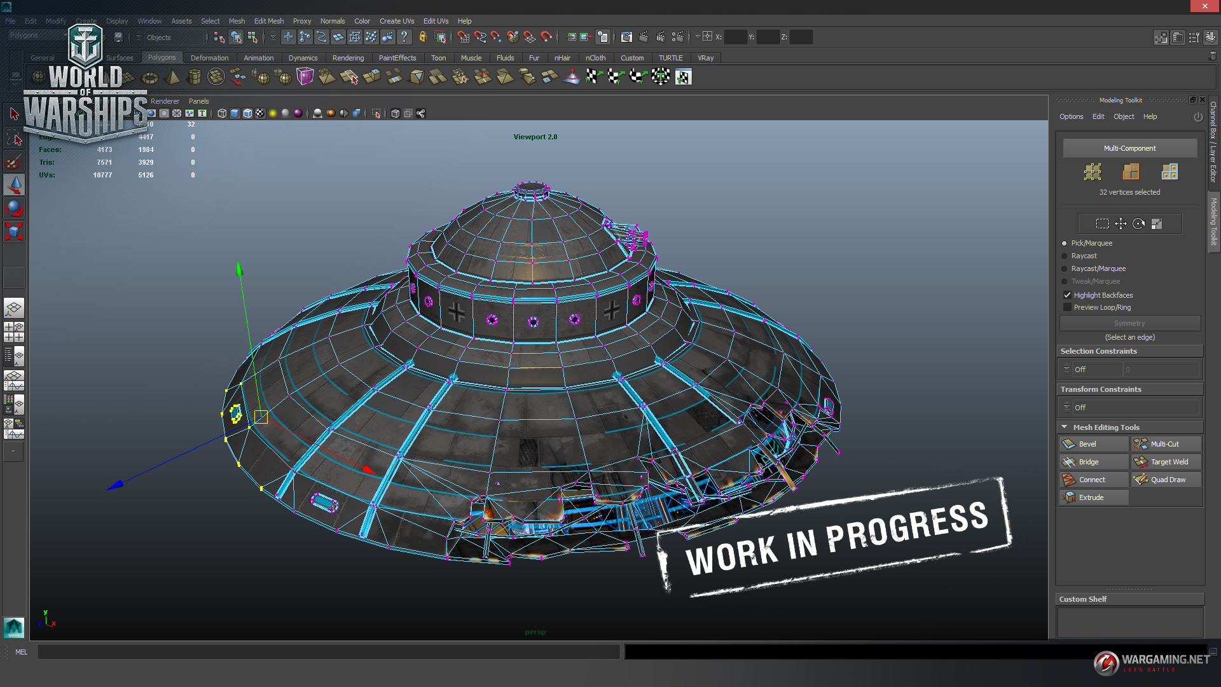Open the Edit Mesh menu
1221x687 pixels.
click(x=269, y=21)
